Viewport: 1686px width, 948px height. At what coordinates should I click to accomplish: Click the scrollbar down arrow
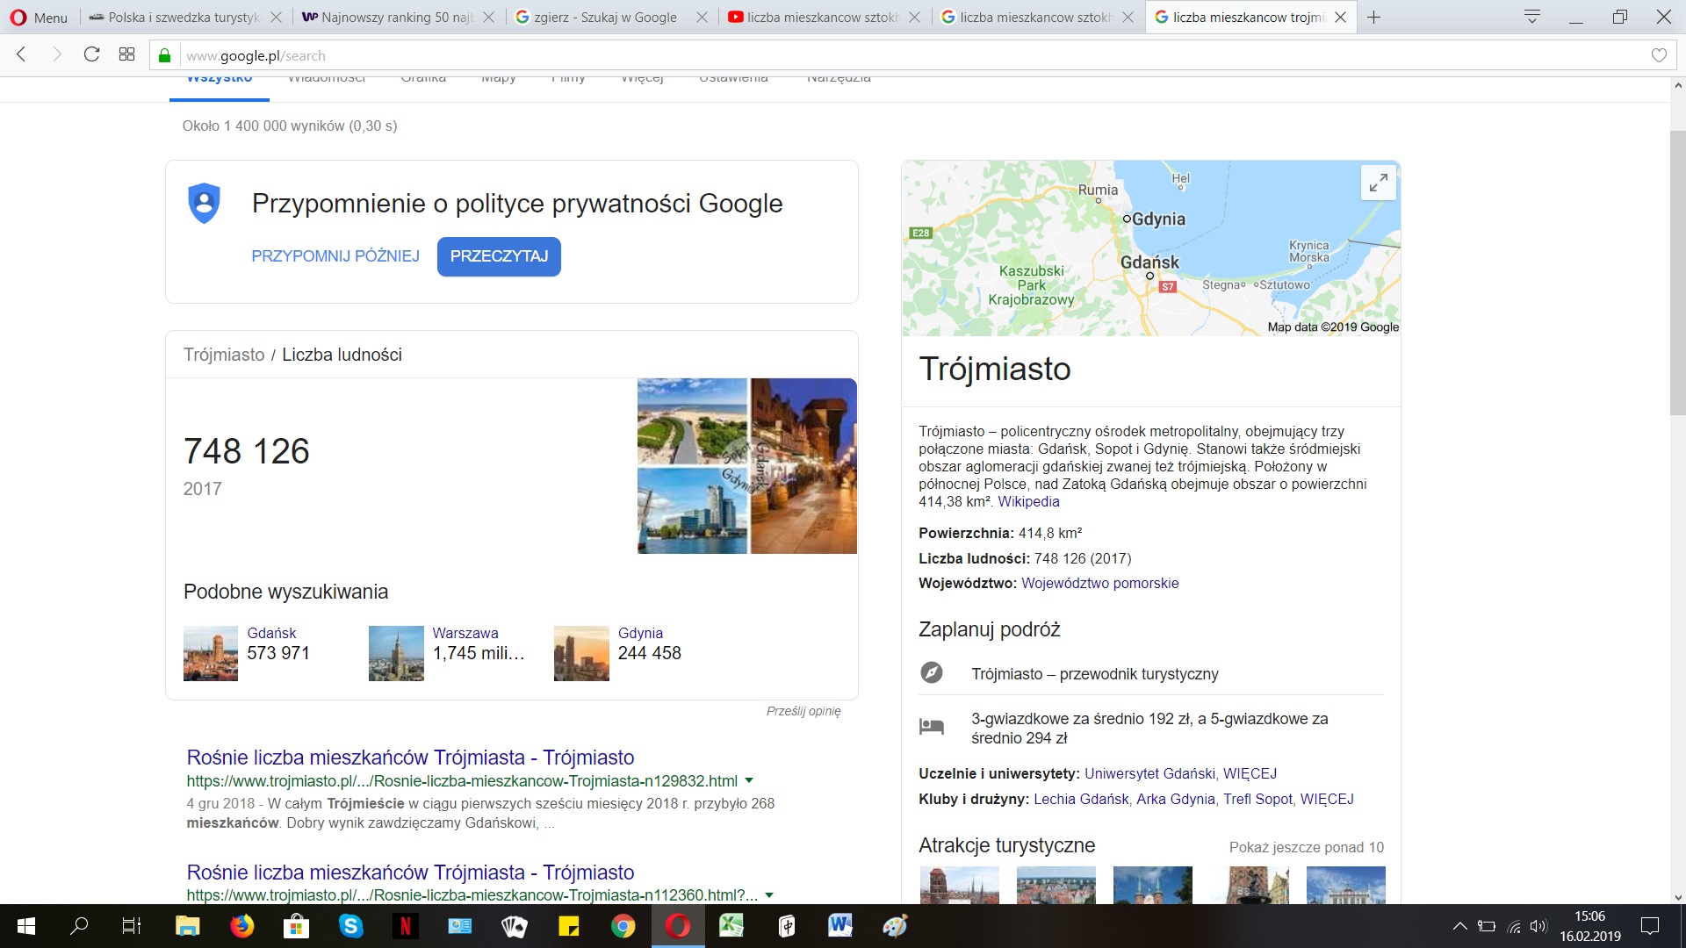tap(1678, 897)
